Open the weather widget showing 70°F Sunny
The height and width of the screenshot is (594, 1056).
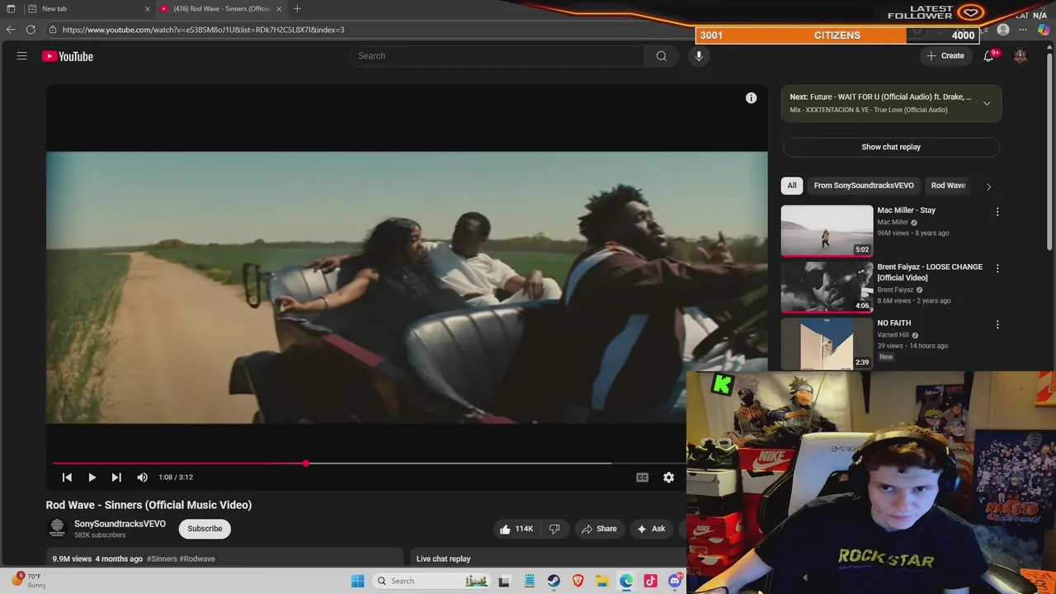pyautogui.click(x=29, y=580)
